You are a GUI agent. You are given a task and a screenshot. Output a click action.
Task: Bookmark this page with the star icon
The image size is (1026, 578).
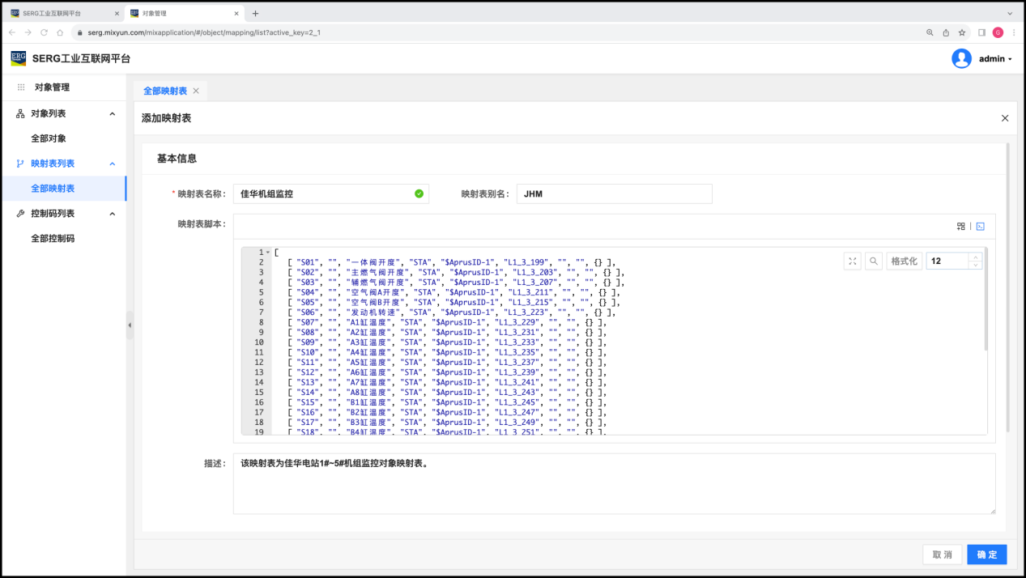962,32
